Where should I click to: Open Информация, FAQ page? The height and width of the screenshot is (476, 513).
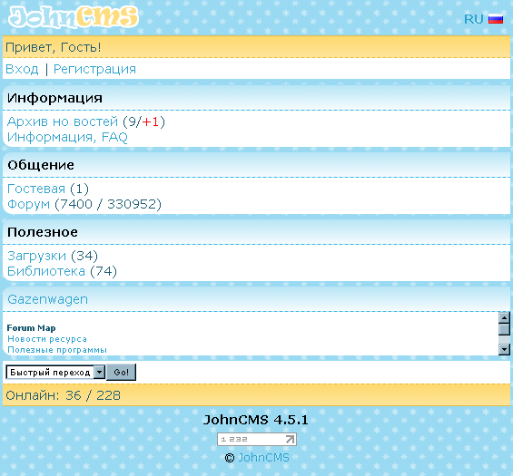tap(67, 137)
